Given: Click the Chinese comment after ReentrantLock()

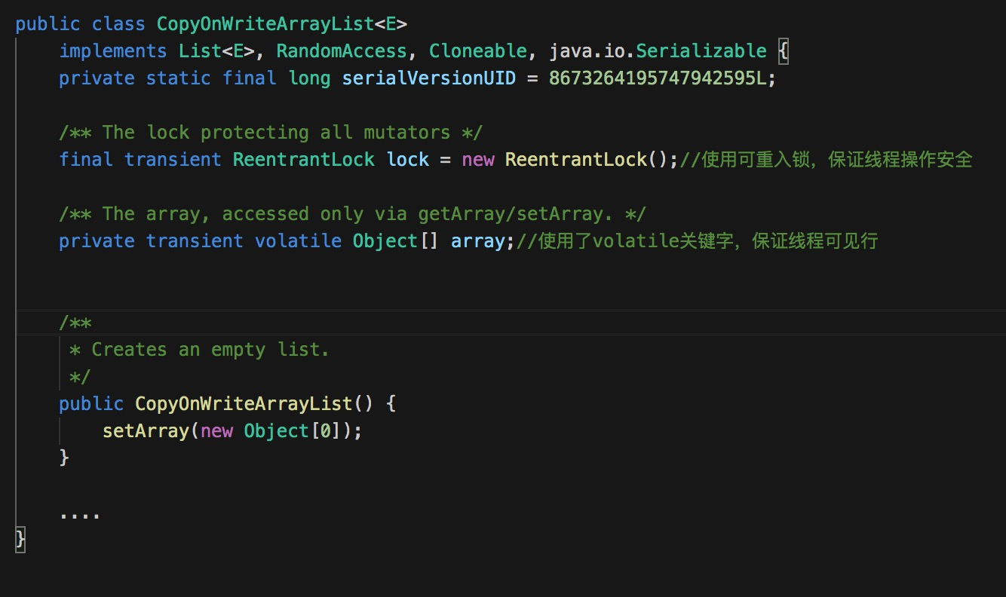Looking at the screenshot, I should click(826, 160).
